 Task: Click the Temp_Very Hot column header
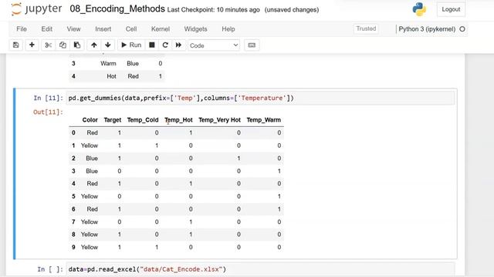219,120
